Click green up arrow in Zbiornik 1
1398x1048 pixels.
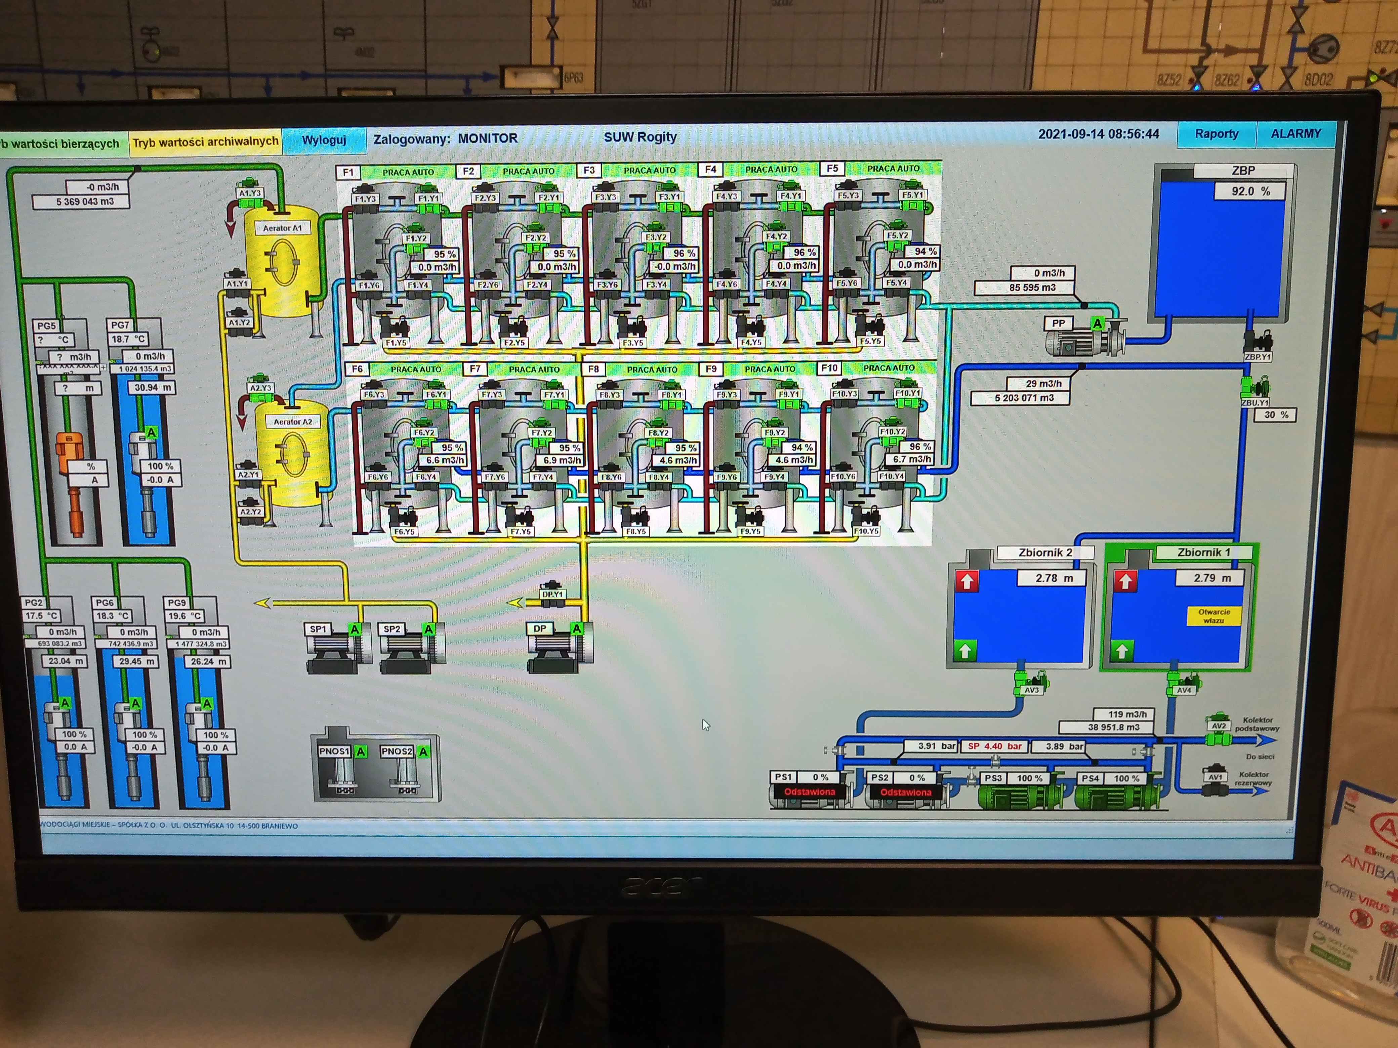pyautogui.click(x=1122, y=651)
